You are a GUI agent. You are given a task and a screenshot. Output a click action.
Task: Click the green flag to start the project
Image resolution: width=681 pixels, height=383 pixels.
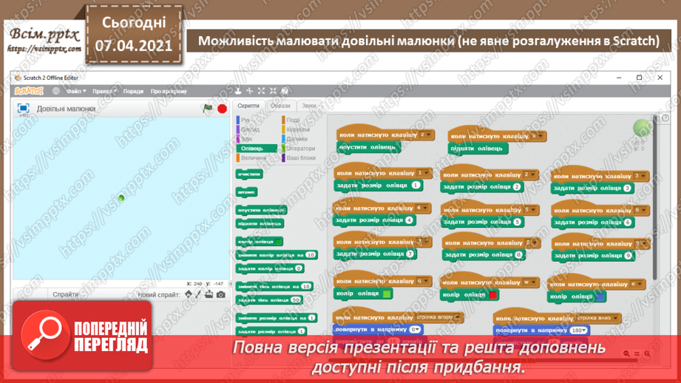tap(208, 109)
